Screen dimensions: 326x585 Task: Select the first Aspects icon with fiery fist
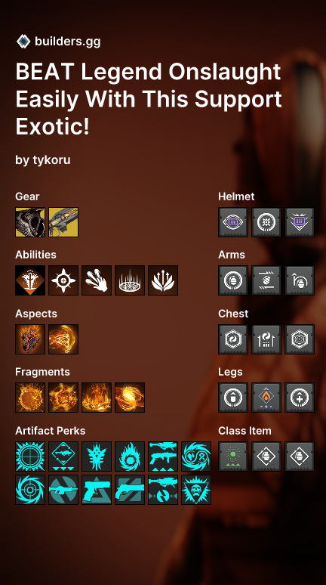[30, 339]
